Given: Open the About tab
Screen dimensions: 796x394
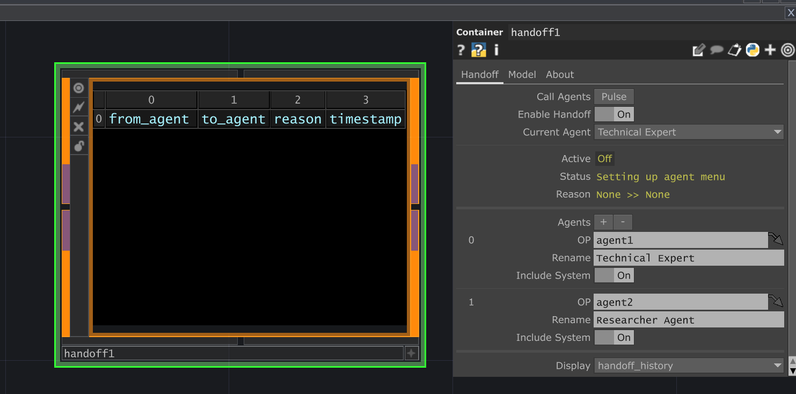Looking at the screenshot, I should pos(559,75).
